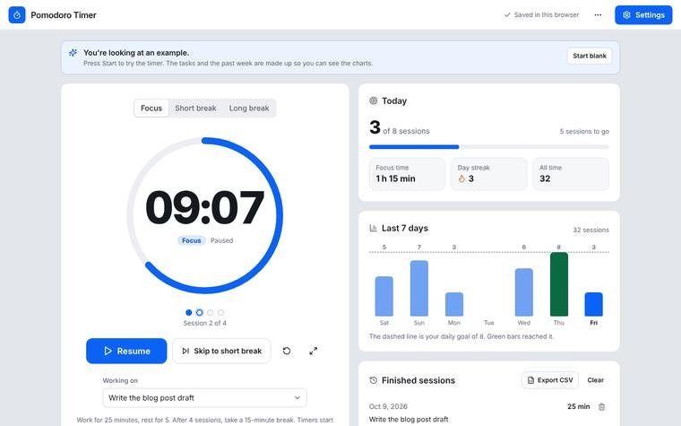Viewport: 681px width, 426px height.
Task: Switch to the Focus tab
Action: point(151,109)
